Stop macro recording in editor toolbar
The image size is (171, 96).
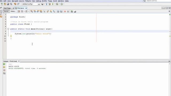tap(68, 11)
